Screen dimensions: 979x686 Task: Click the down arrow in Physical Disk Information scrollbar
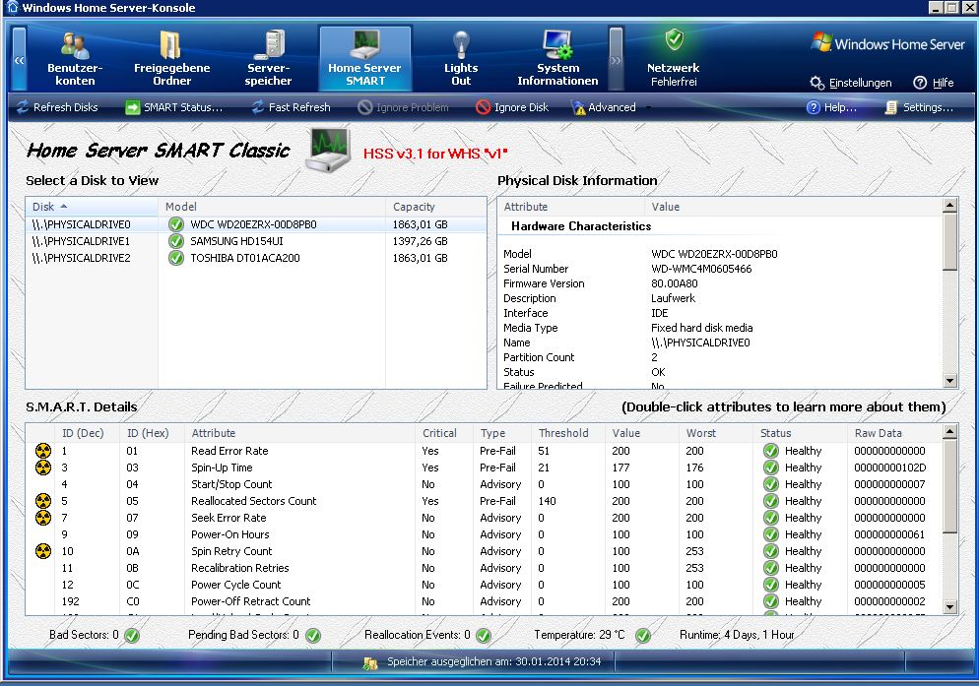pyautogui.click(x=949, y=380)
